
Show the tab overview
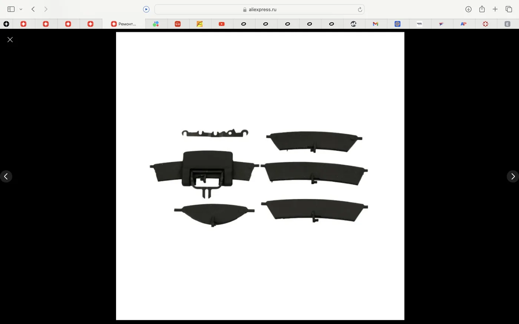coord(509,9)
